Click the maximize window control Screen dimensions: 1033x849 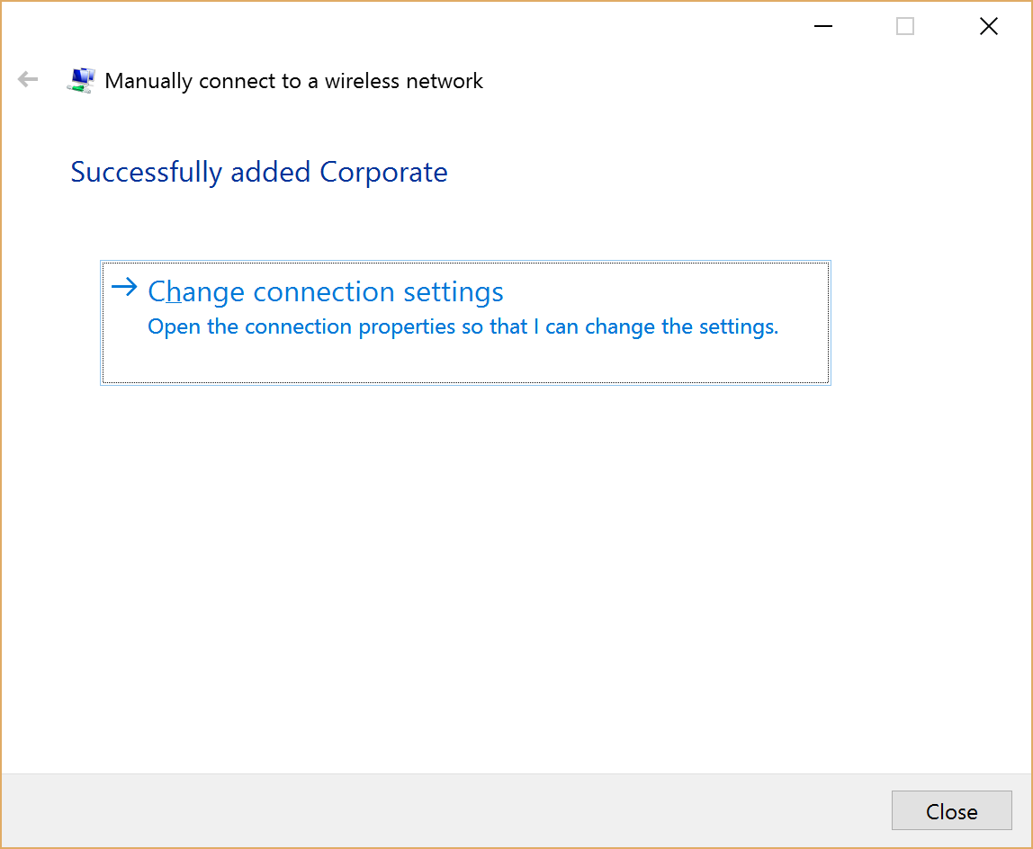pos(904,26)
